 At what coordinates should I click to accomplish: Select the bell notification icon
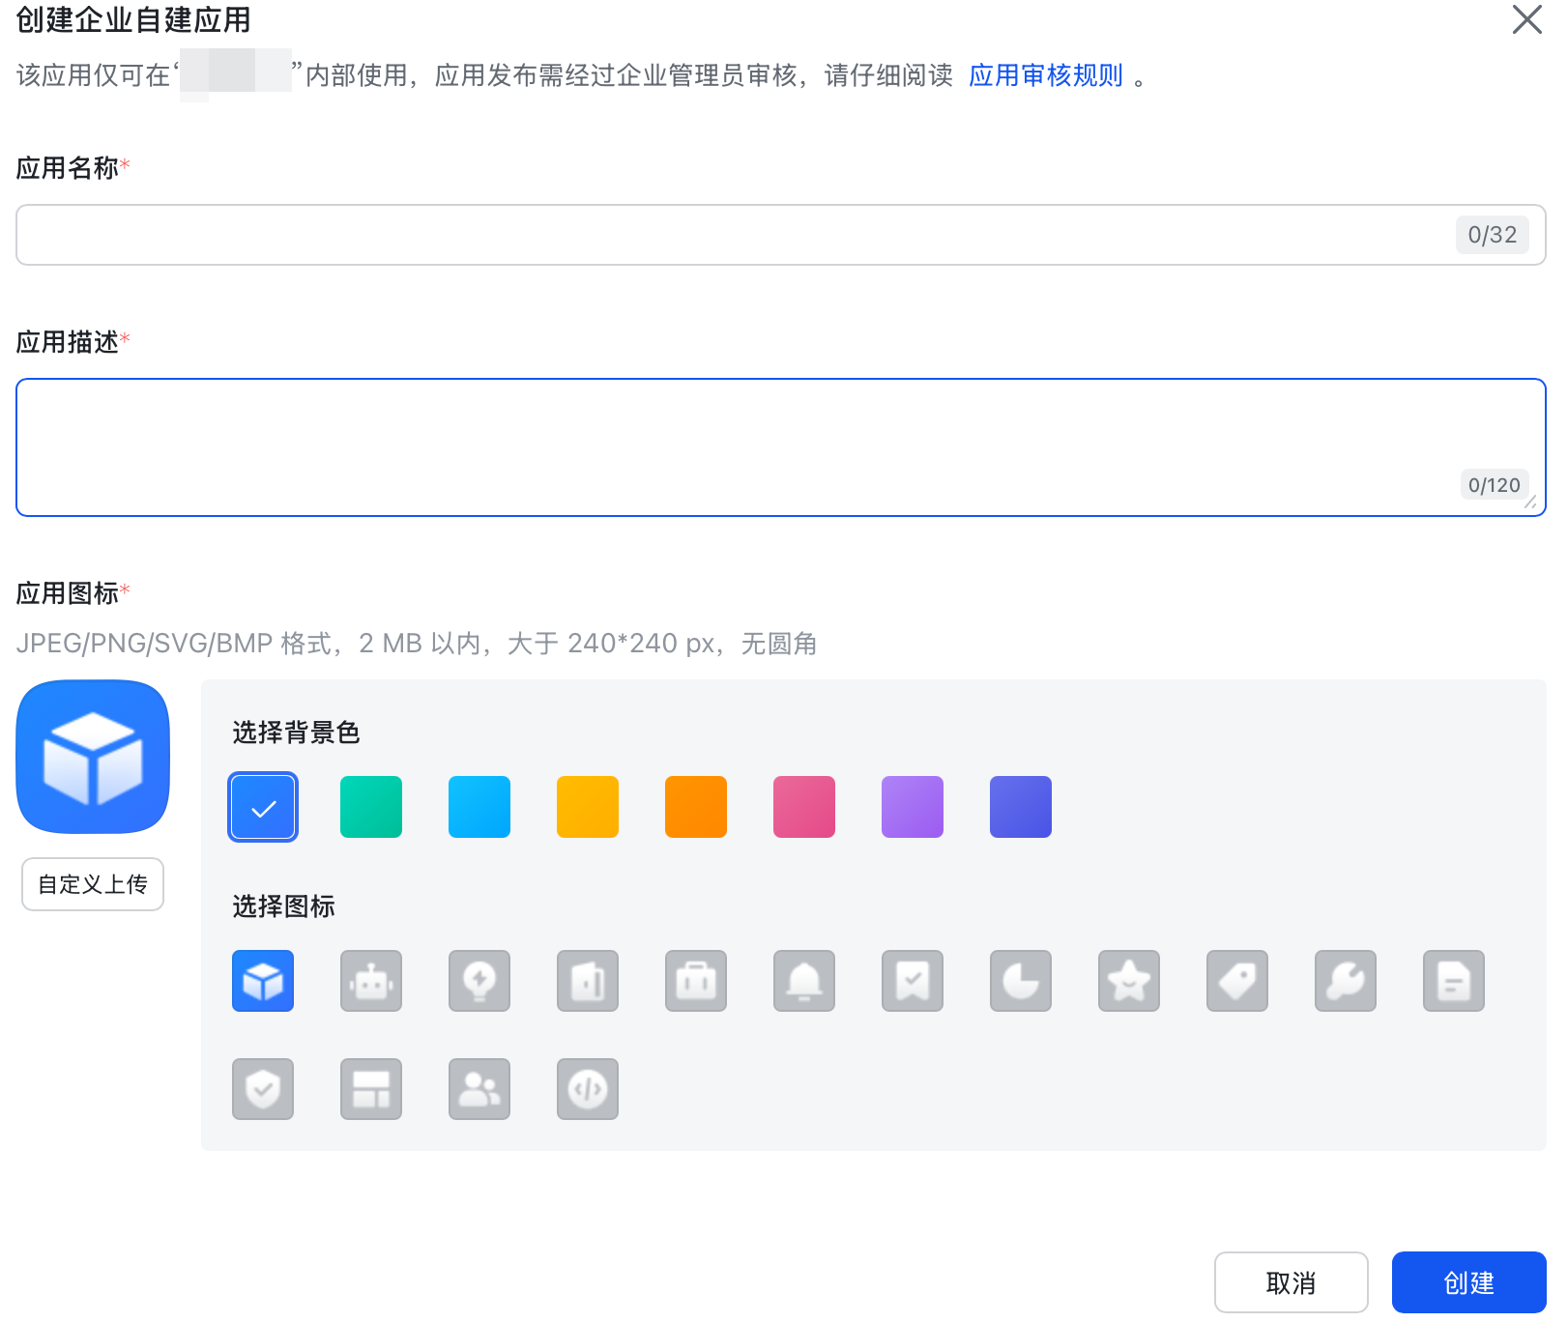[x=804, y=981]
